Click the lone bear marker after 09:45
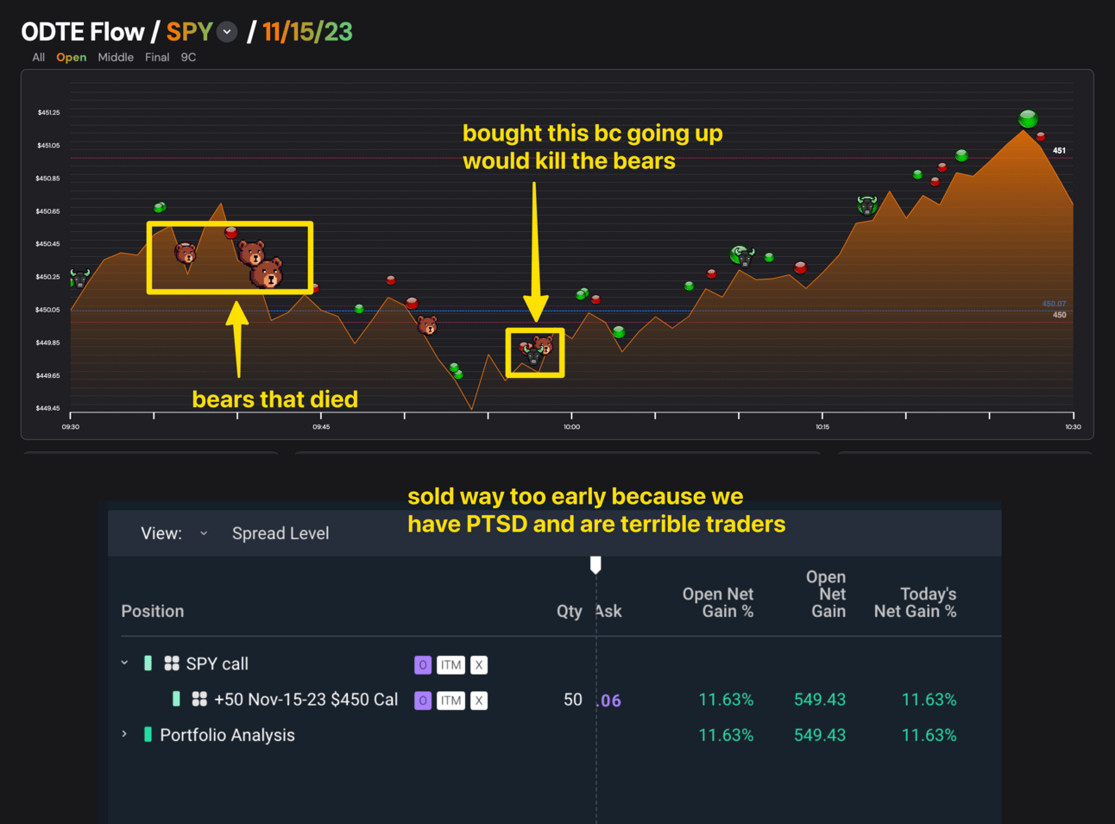The image size is (1115, 824). coord(427,325)
